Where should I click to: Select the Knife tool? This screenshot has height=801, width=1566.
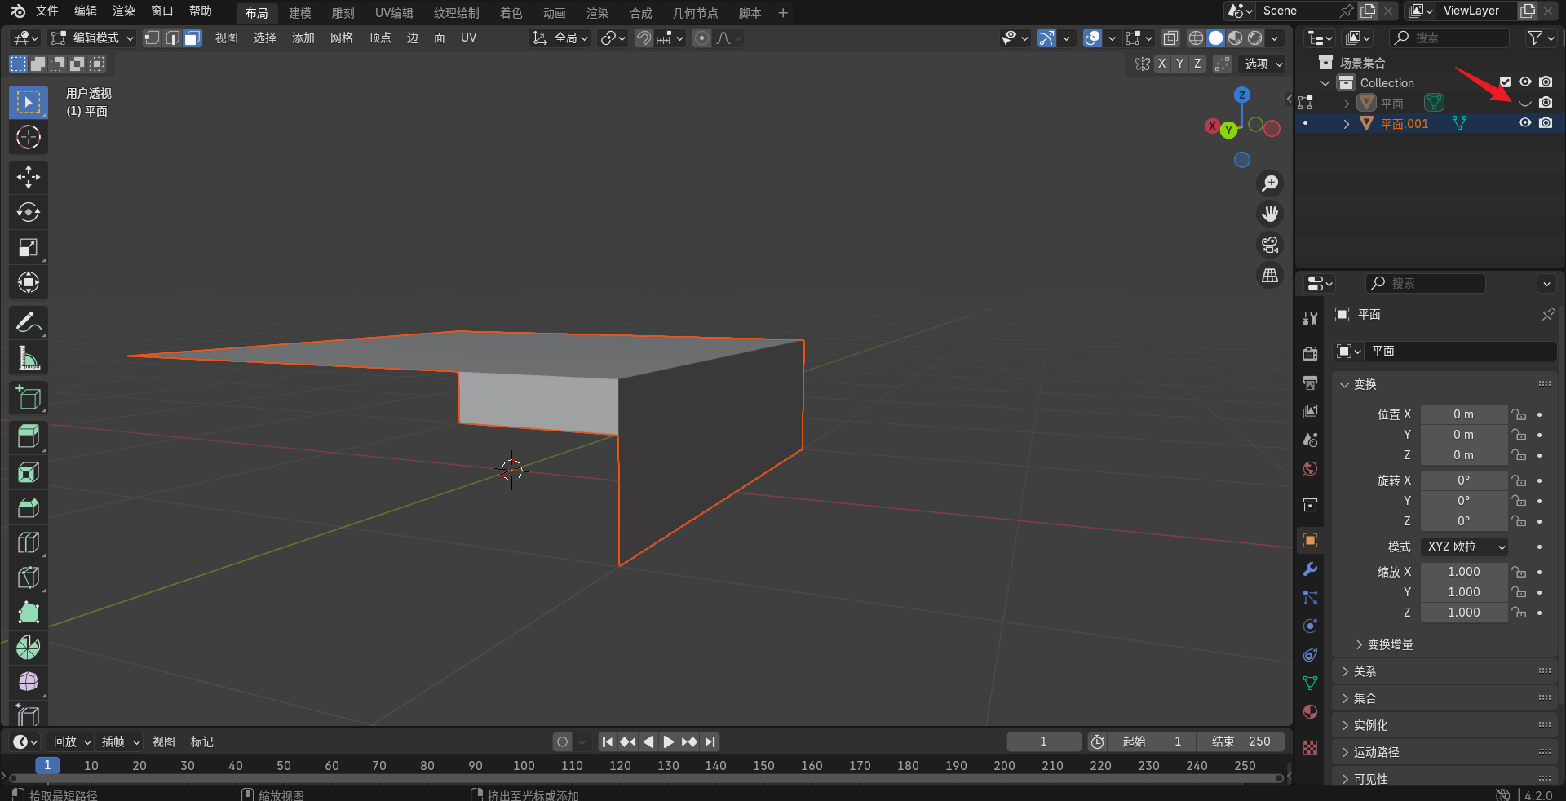(x=29, y=578)
